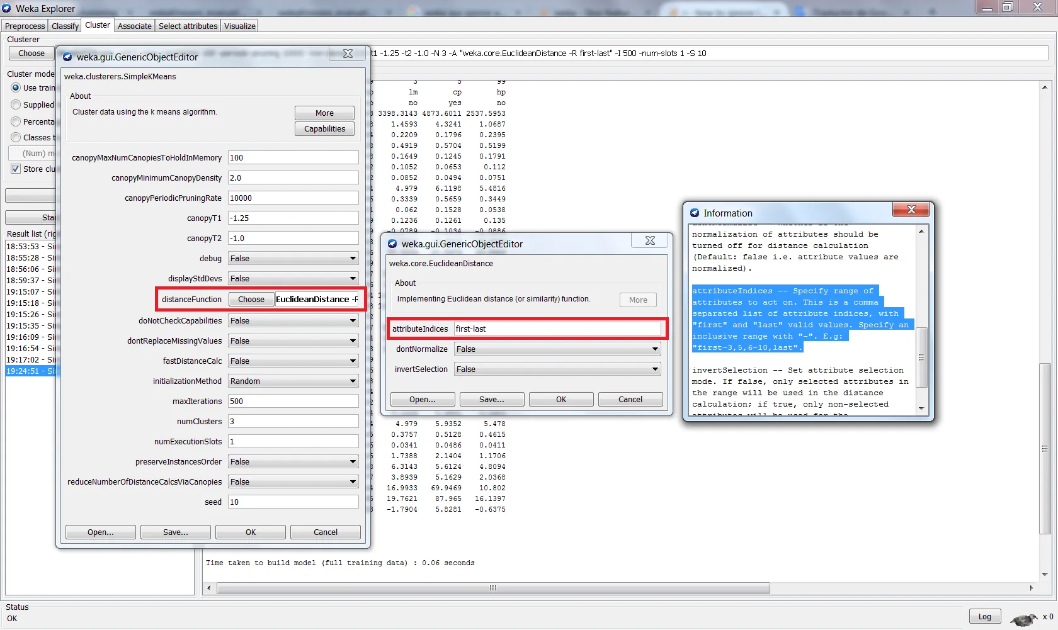Switch to the Cluster tab
The width and height of the screenshot is (1058, 630).
[98, 25]
